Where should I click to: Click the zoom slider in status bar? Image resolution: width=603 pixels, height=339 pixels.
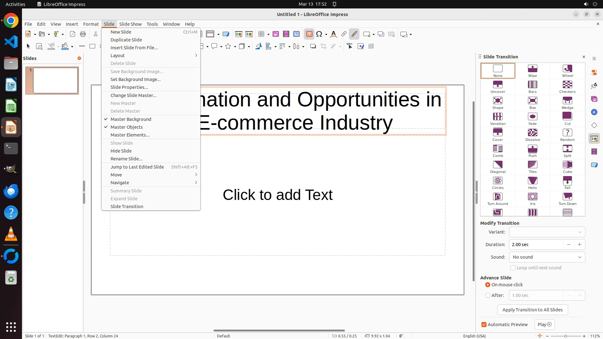pos(565,336)
